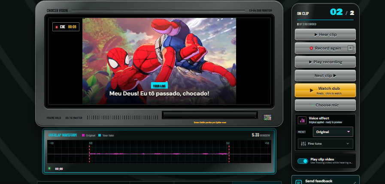Image resolution: width=385 pixels, height=184 pixels.
Task: Click the 02 / 2 clip counter
Action: coord(342,12)
